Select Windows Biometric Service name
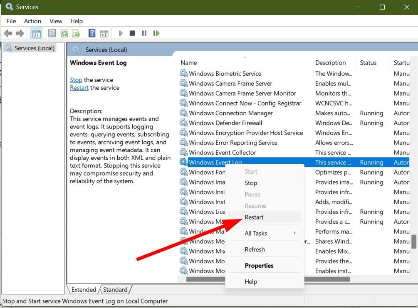 coord(225,74)
